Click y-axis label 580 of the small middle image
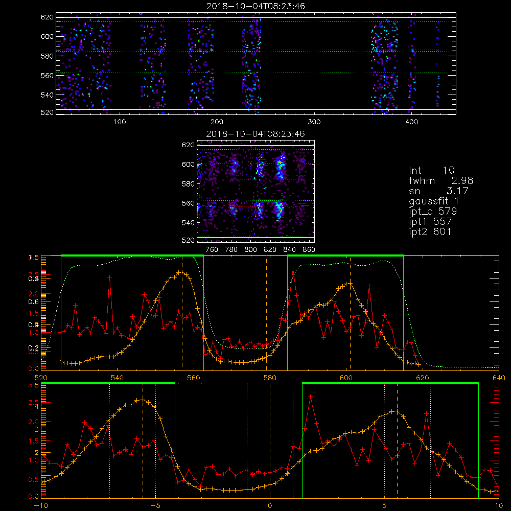The width and height of the screenshot is (511, 511). [x=189, y=184]
